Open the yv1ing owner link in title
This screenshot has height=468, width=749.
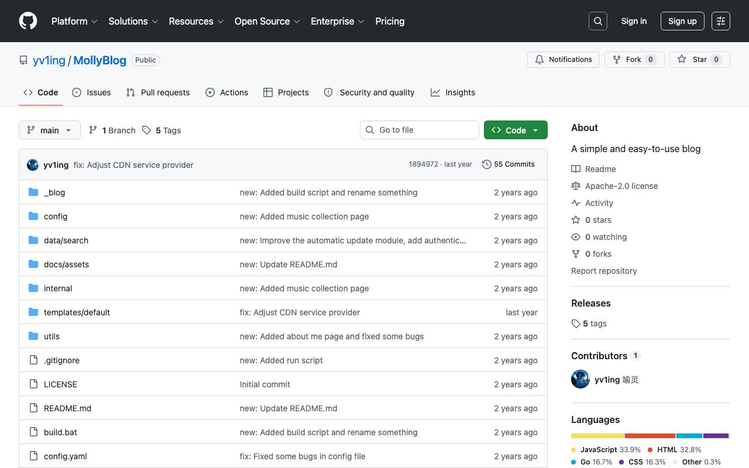coord(49,60)
